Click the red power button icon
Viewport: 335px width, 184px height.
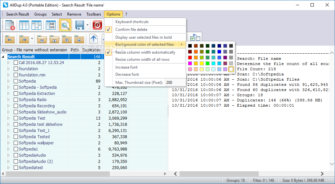click(x=97, y=25)
